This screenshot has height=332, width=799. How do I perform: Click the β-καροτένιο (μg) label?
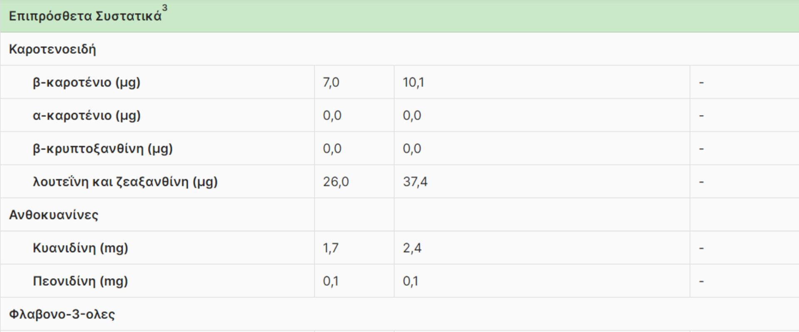(87, 82)
